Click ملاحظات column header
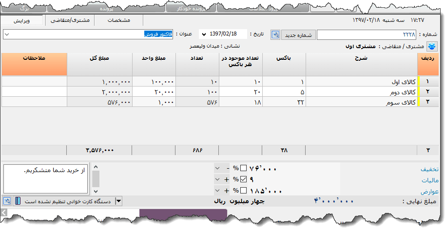This screenshot has width=445, height=228. (x=34, y=64)
